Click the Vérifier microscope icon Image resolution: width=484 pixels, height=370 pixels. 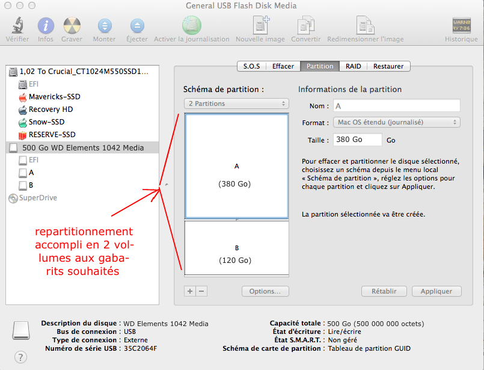pyautogui.click(x=17, y=26)
